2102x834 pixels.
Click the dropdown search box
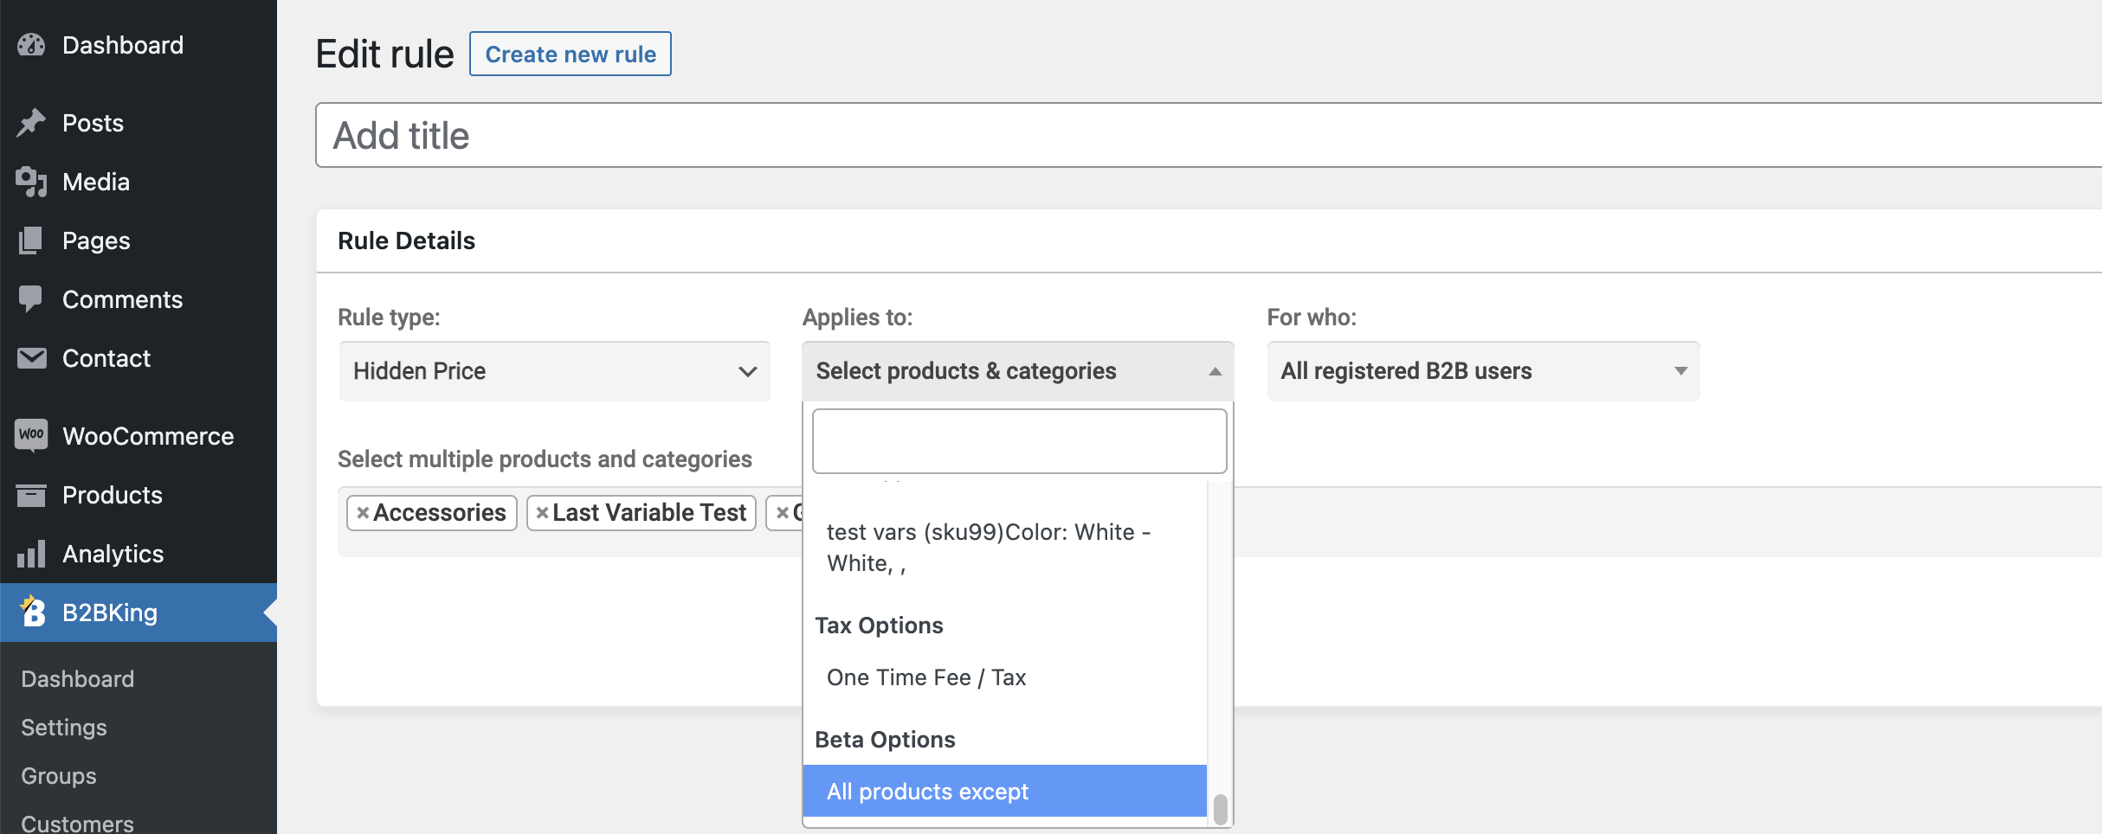click(x=1019, y=441)
